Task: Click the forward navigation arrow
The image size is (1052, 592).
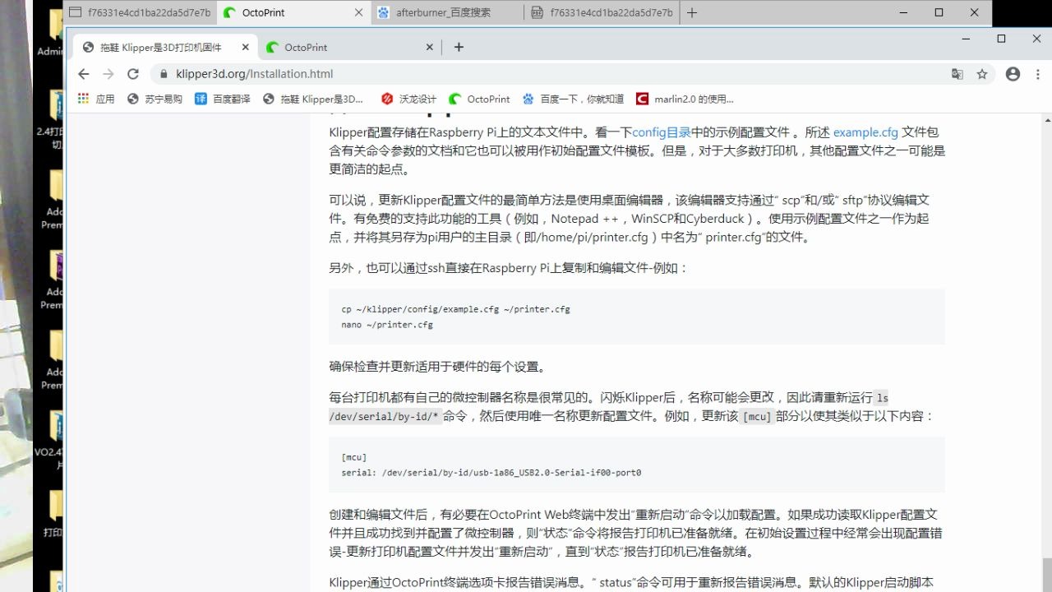Action: coord(108,74)
